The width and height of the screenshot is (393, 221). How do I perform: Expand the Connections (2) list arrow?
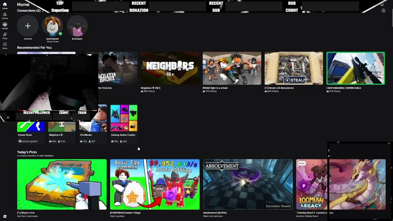tap(43, 10)
